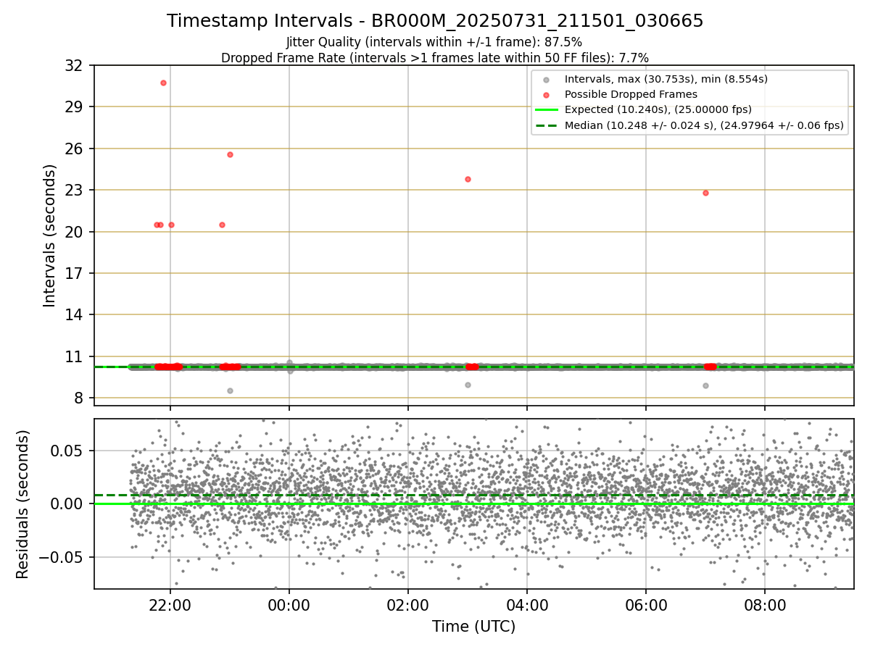Click the solid green line sample in the legend
This screenshot has height=652, width=870.
point(546,109)
